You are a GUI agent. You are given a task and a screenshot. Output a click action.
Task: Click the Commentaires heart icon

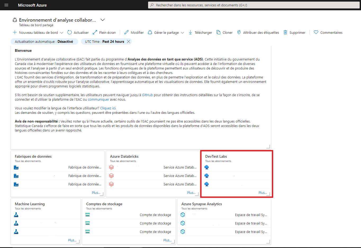click(316, 32)
